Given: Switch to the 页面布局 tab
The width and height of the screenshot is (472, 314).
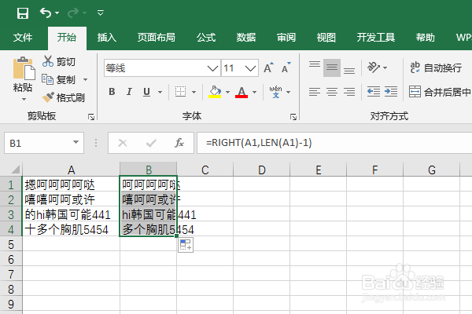Looking at the screenshot, I should [x=157, y=38].
